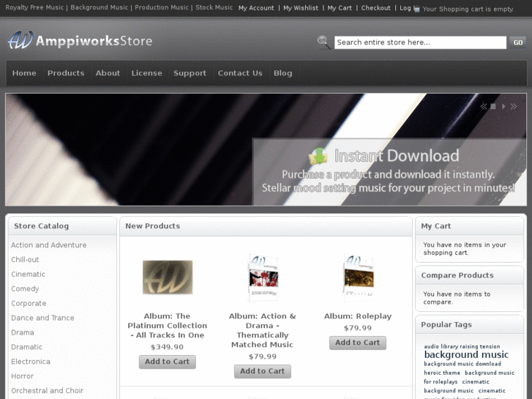Browse the Corporate category
The height and width of the screenshot is (399, 532).
pos(29,303)
